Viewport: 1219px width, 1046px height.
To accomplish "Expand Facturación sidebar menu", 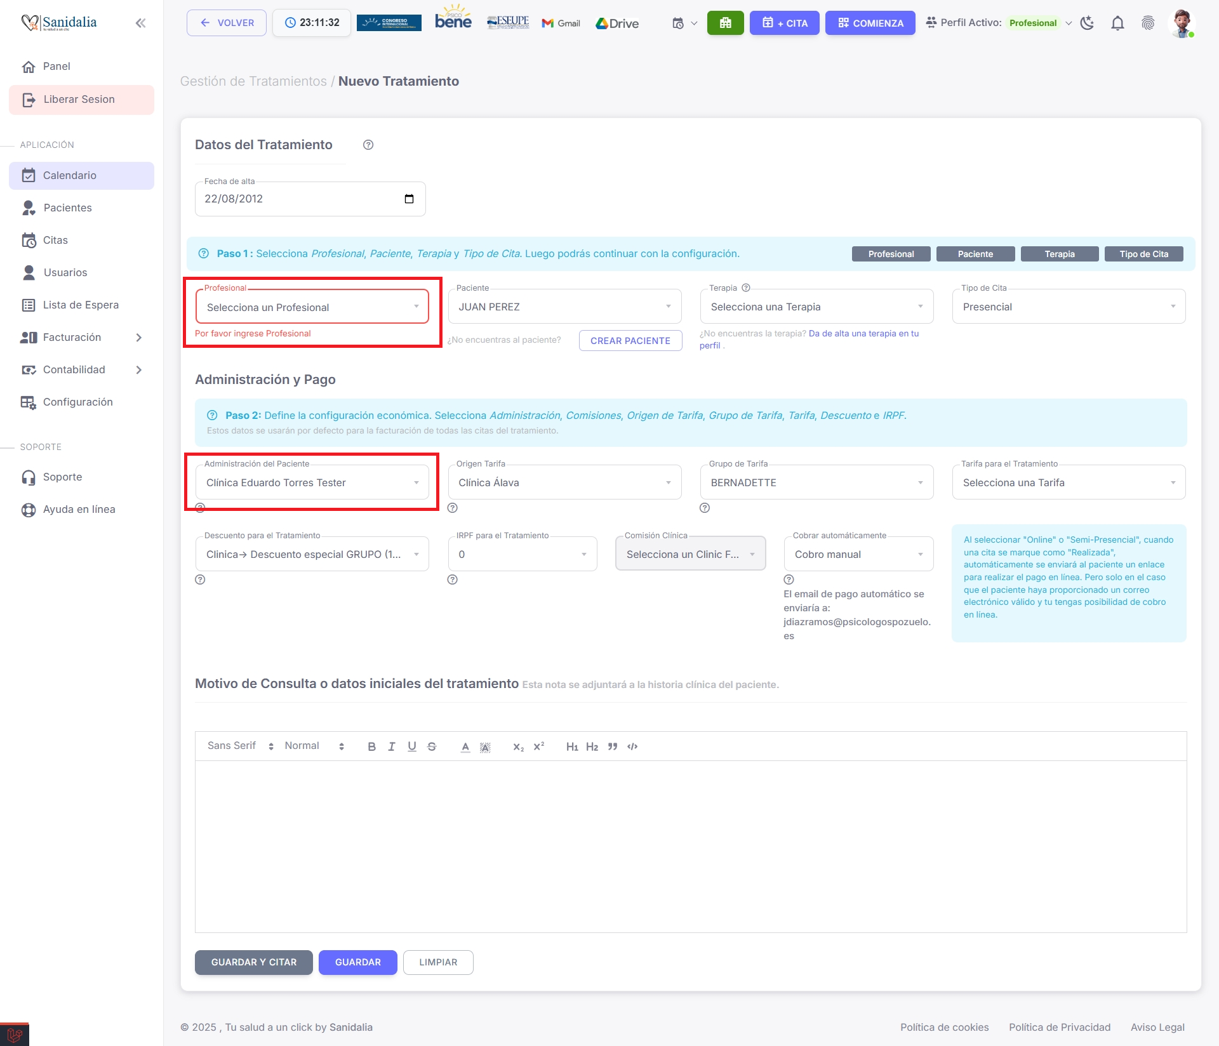I will point(81,337).
